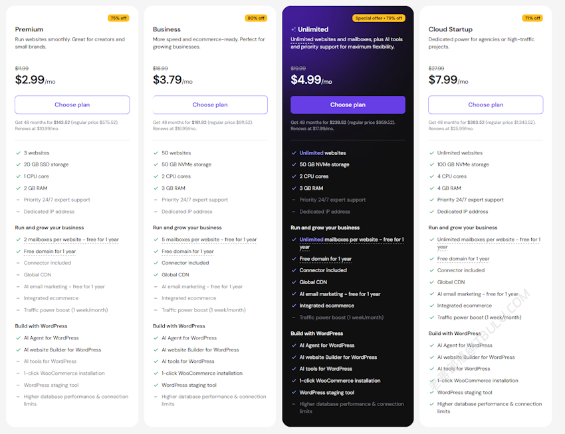Image resolution: width=565 pixels, height=434 pixels.
Task: Click checkmark next to Global CDN in Unlimited
Action: point(294,282)
